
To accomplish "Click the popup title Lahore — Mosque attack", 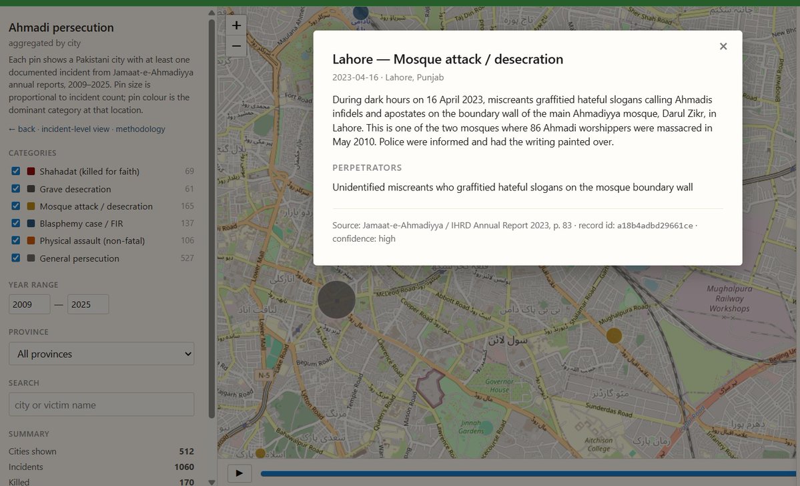I will tap(448, 59).
